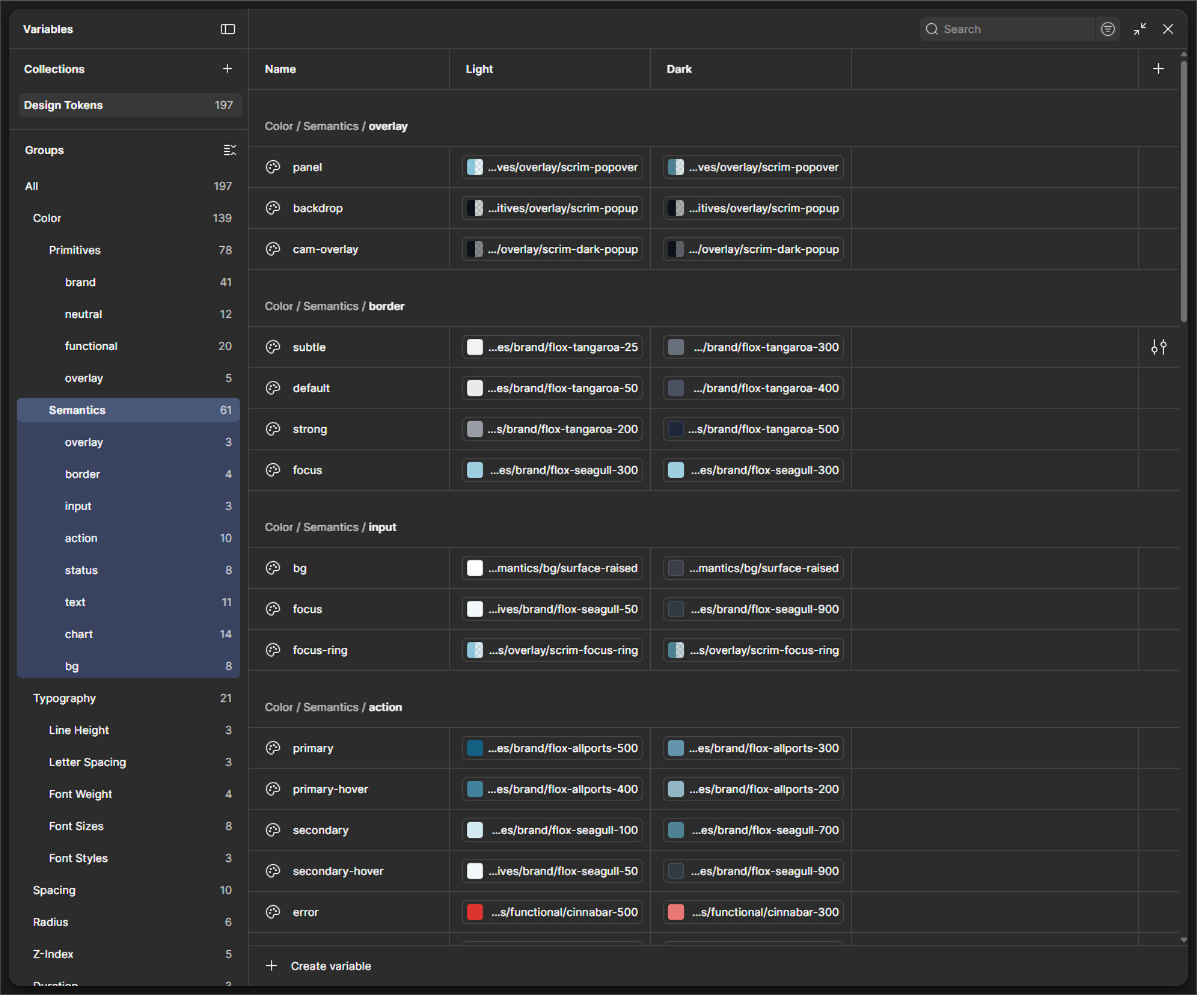
Task: Open Dark alias cinnabar-300 for error
Action: click(753, 912)
